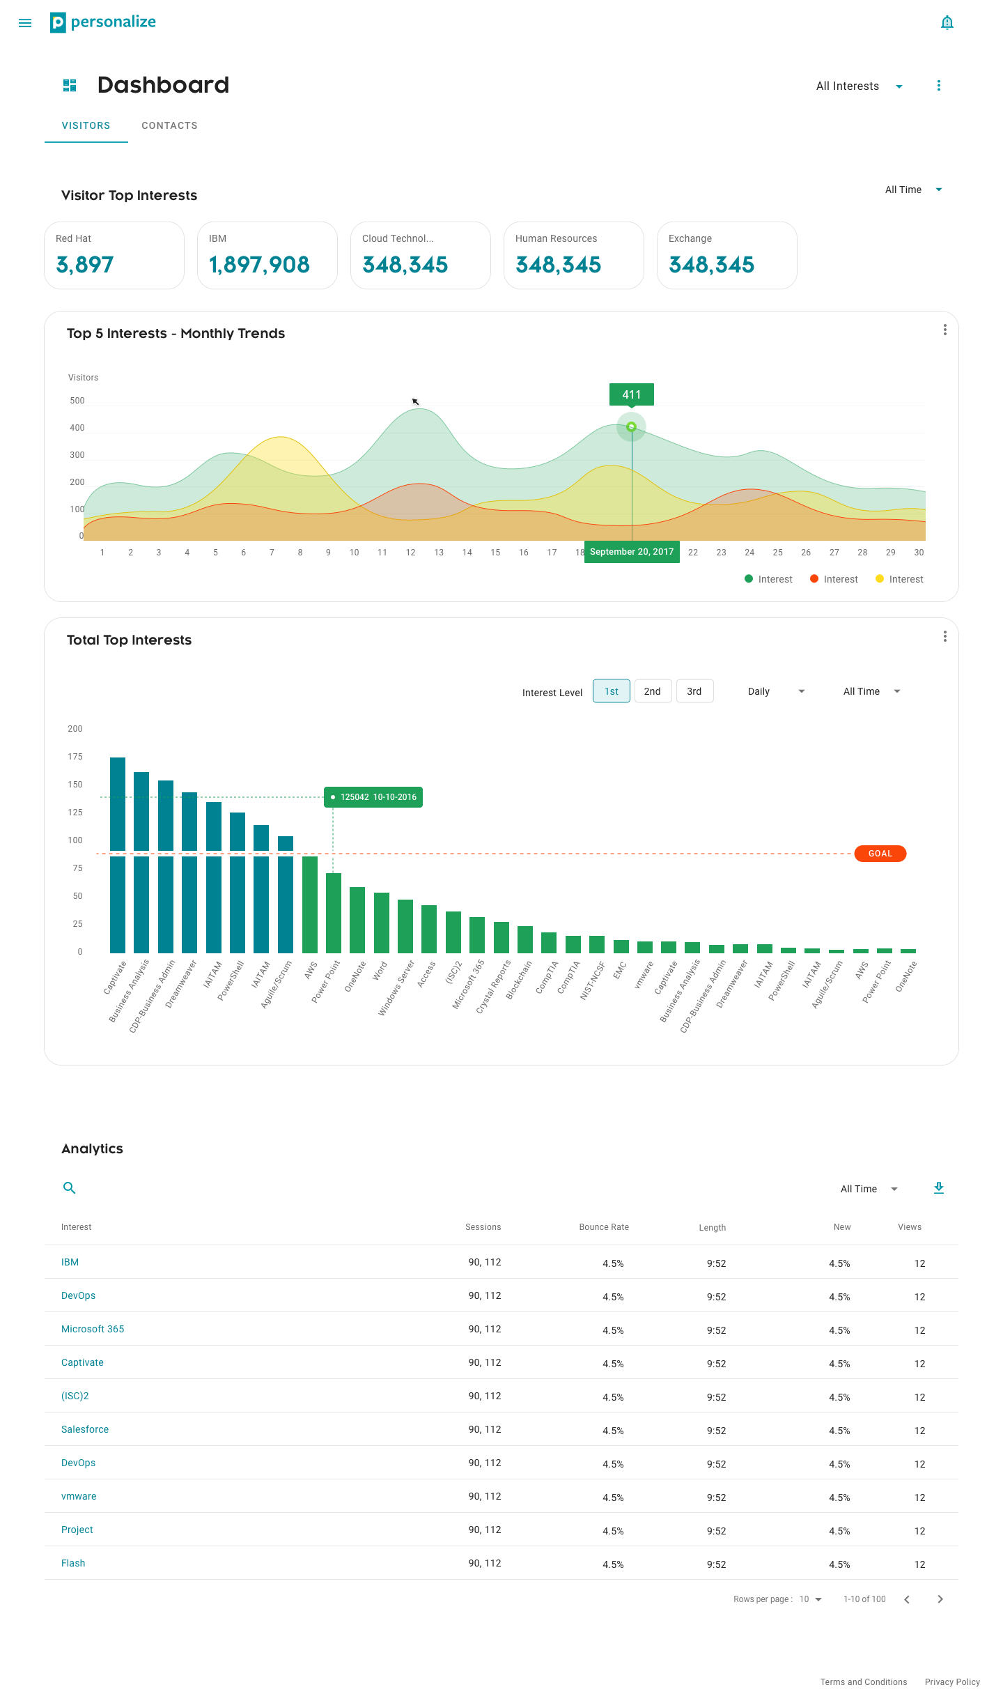Image resolution: width=1003 pixels, height=1701 pixels.
Task: Click the Red Hat interest card
Action: (x=114, y=255)
